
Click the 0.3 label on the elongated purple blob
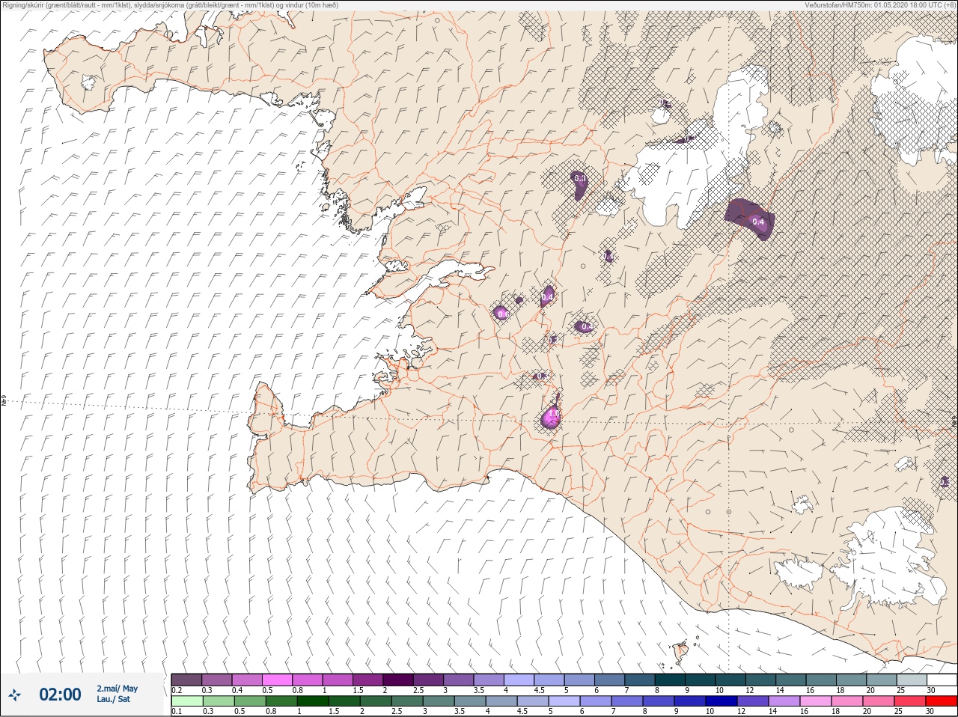click(579, 178)
